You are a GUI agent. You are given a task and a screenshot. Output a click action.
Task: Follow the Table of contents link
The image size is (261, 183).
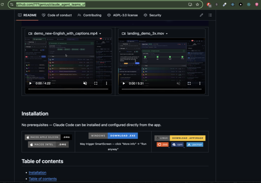(43, 179)
